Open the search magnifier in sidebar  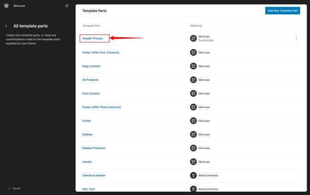[67, 6]
